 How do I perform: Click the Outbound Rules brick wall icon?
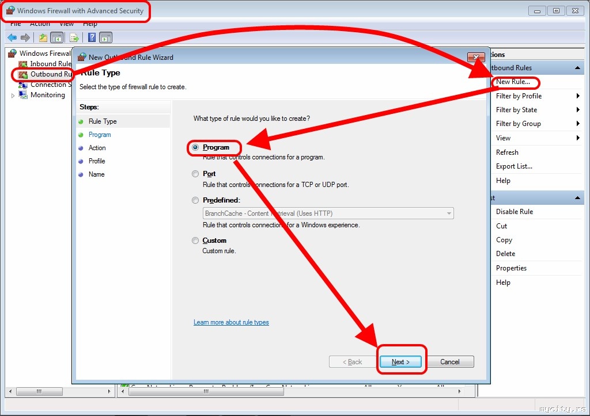(x=23, y=74)
